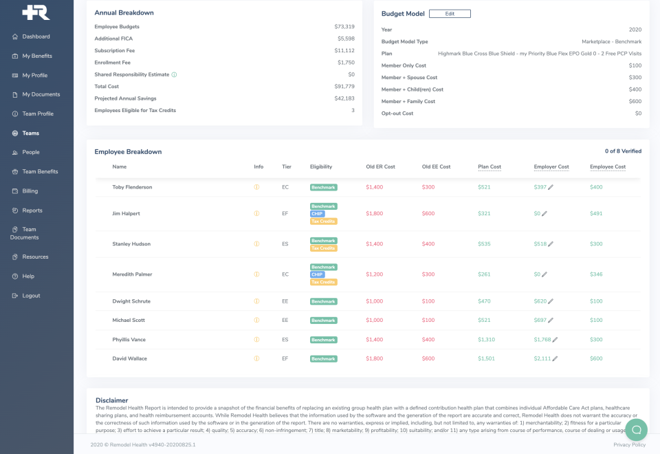Viewport: 660px width, 454px height.
Task: Click the pencil icon beside Michael Scott's $697
Action: tap(551, 321)
